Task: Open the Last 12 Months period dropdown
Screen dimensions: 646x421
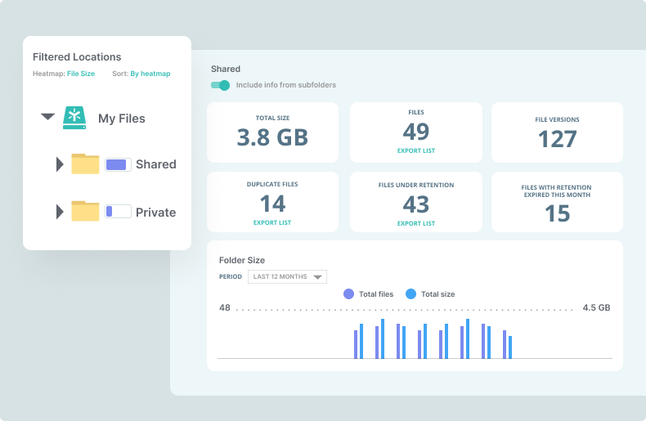Action: [287, 276]
